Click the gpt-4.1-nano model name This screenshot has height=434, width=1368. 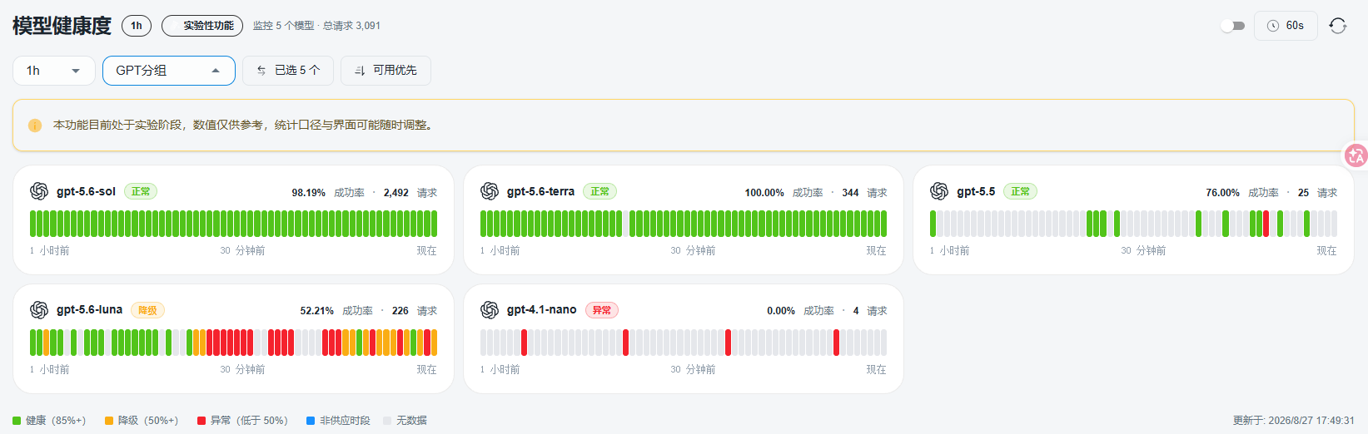click(541, 310)
